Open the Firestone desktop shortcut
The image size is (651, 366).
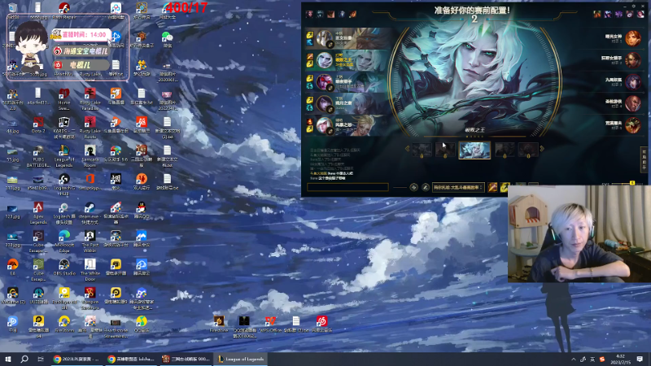click(219, 324)
